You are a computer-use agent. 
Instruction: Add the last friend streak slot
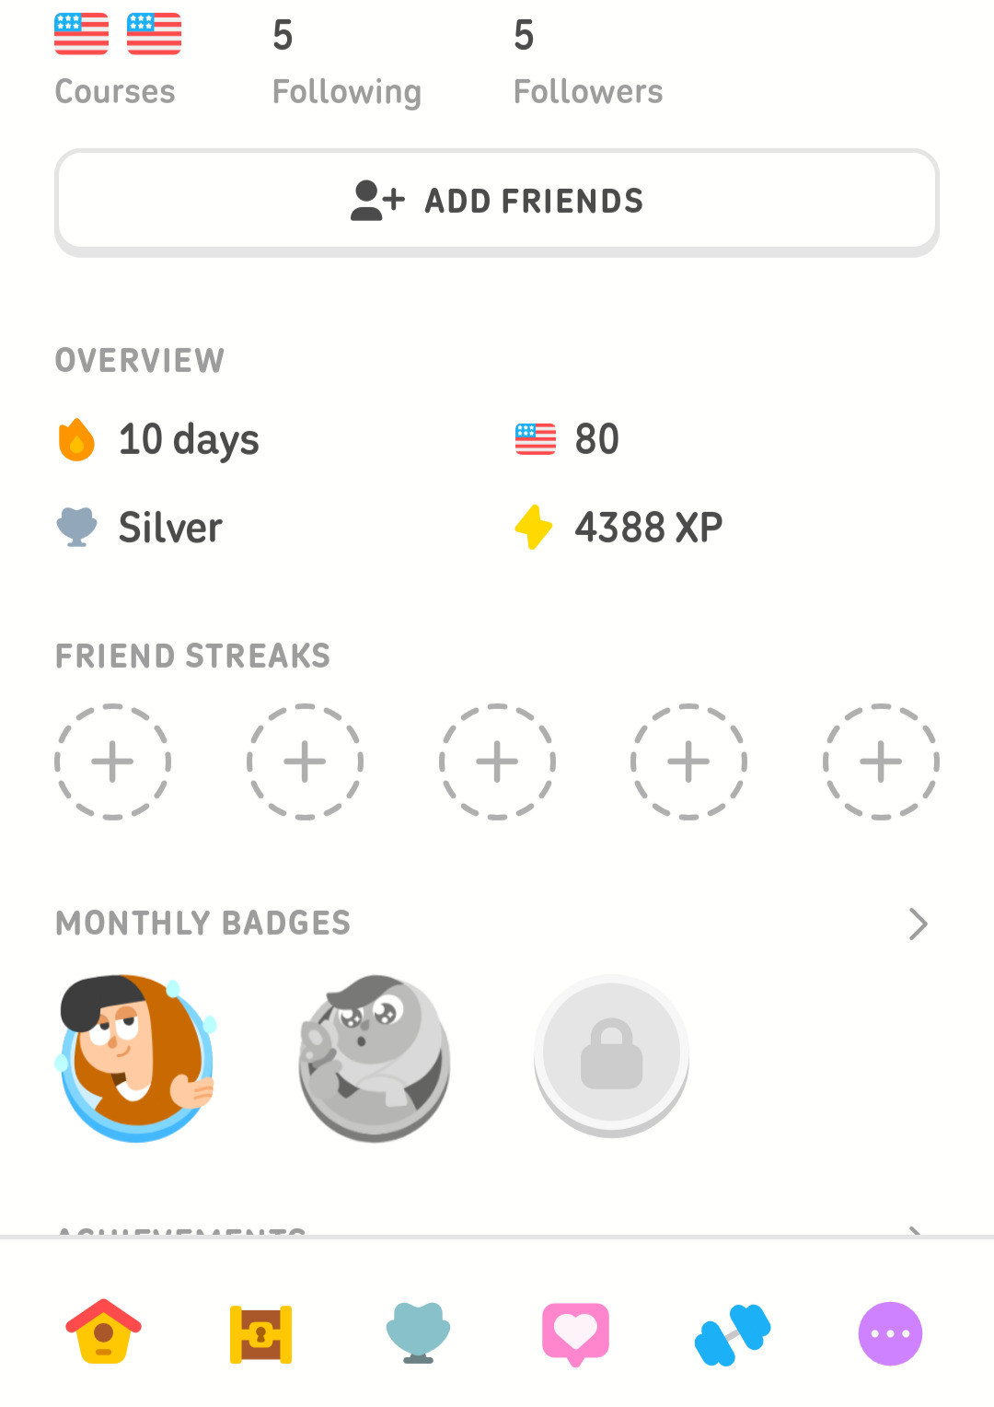[881, 762]
